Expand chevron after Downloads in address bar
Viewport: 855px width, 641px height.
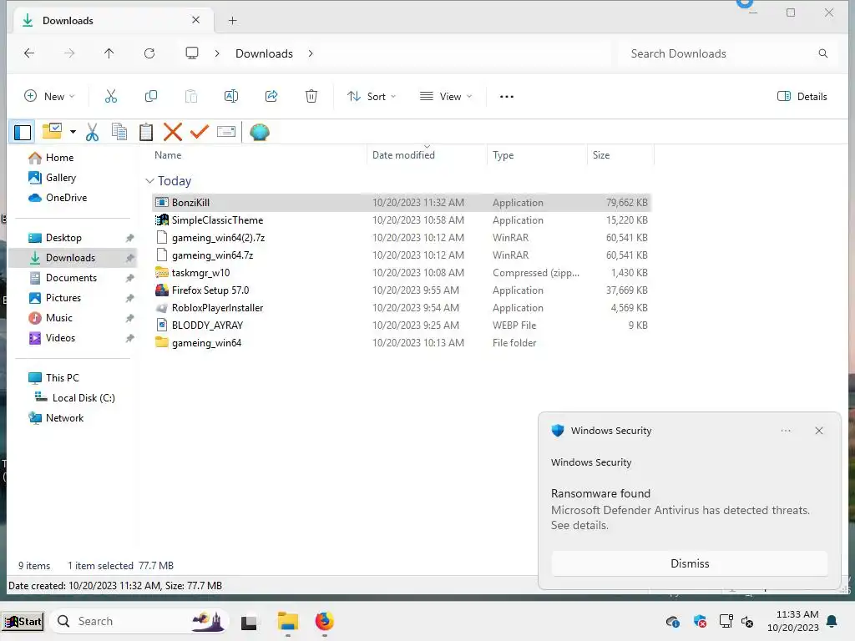click(x=311, y=53)
